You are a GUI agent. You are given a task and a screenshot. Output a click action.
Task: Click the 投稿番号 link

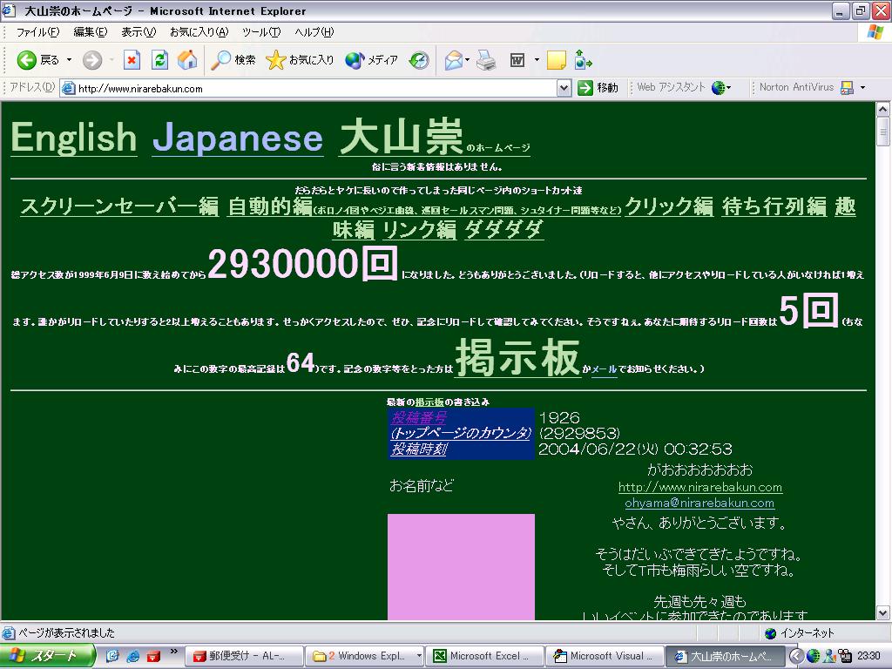coord(419,417)
